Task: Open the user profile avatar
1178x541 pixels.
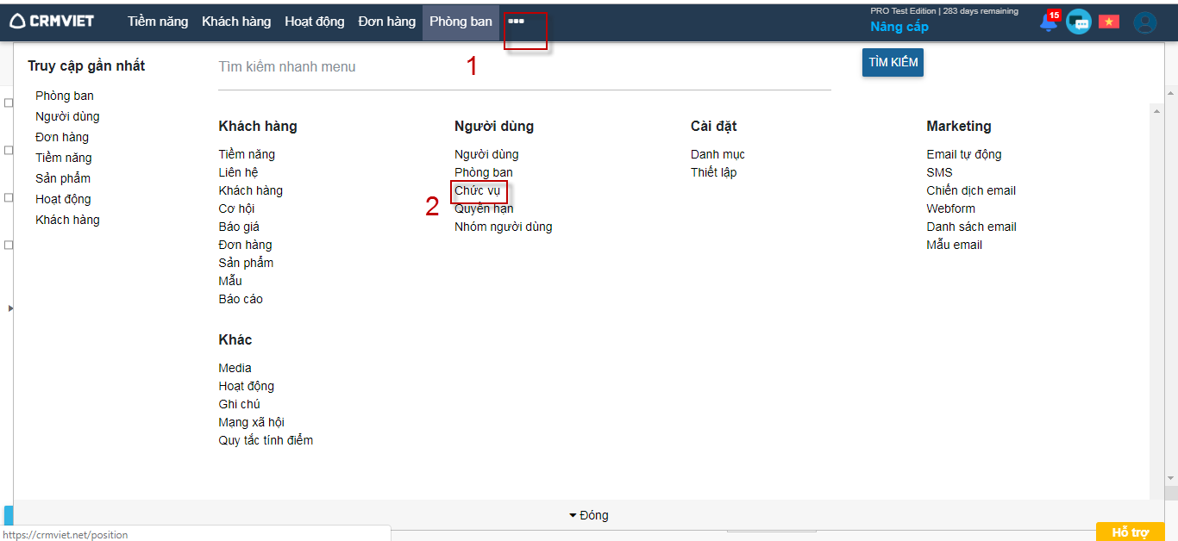Action: point(1144,22)
